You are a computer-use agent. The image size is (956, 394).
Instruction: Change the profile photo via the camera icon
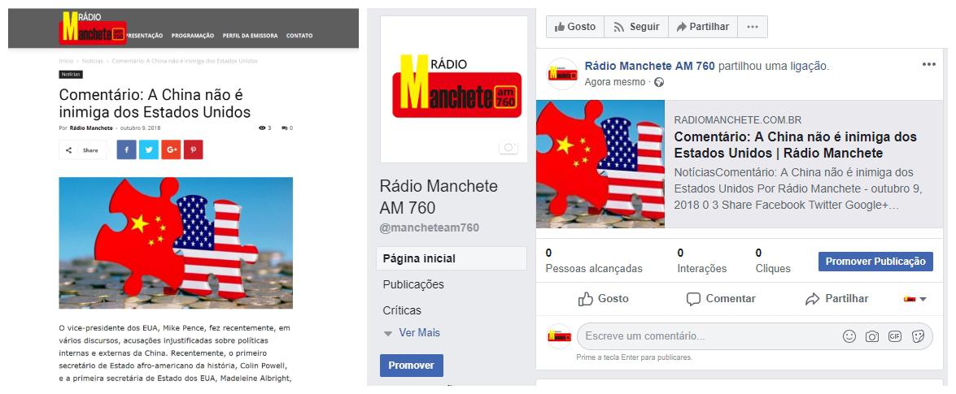pos(508,147)
